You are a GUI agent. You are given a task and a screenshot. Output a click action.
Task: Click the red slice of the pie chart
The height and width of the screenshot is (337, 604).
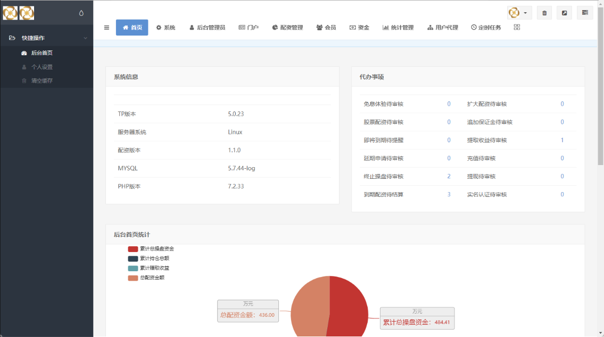(349, 307)
